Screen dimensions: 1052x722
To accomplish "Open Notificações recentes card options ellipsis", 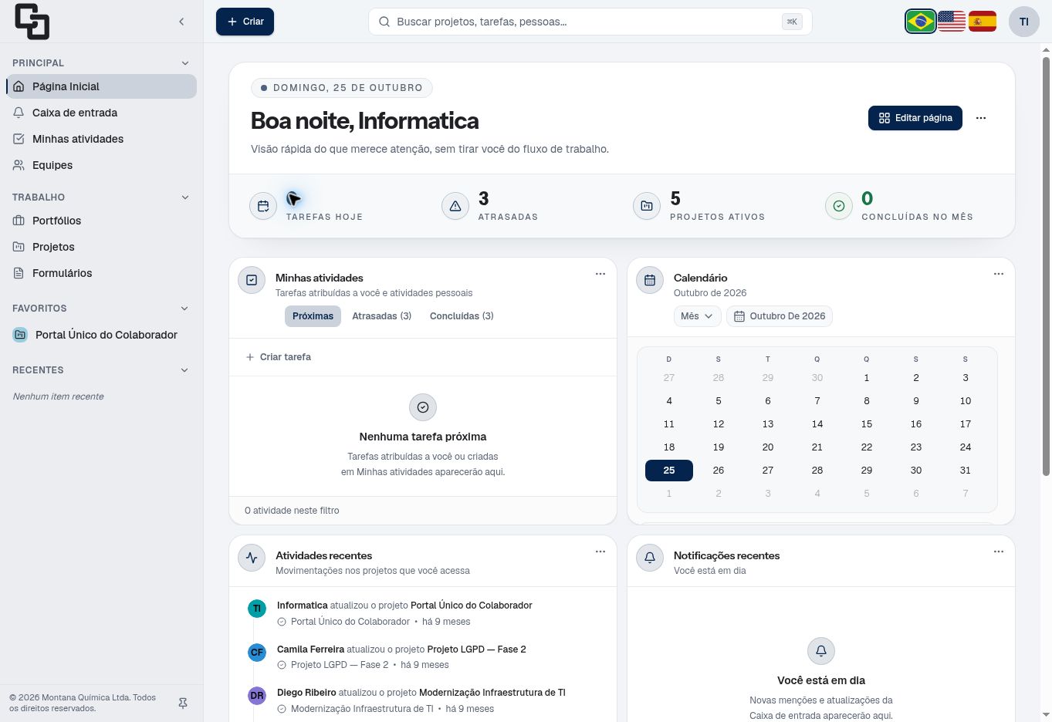I will [x=999, y=552].
